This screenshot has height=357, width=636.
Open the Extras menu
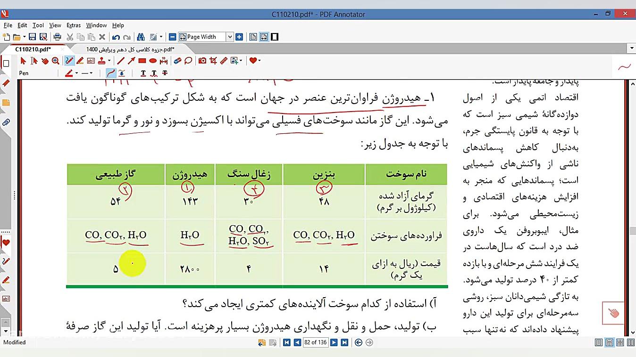click(74, 25)
